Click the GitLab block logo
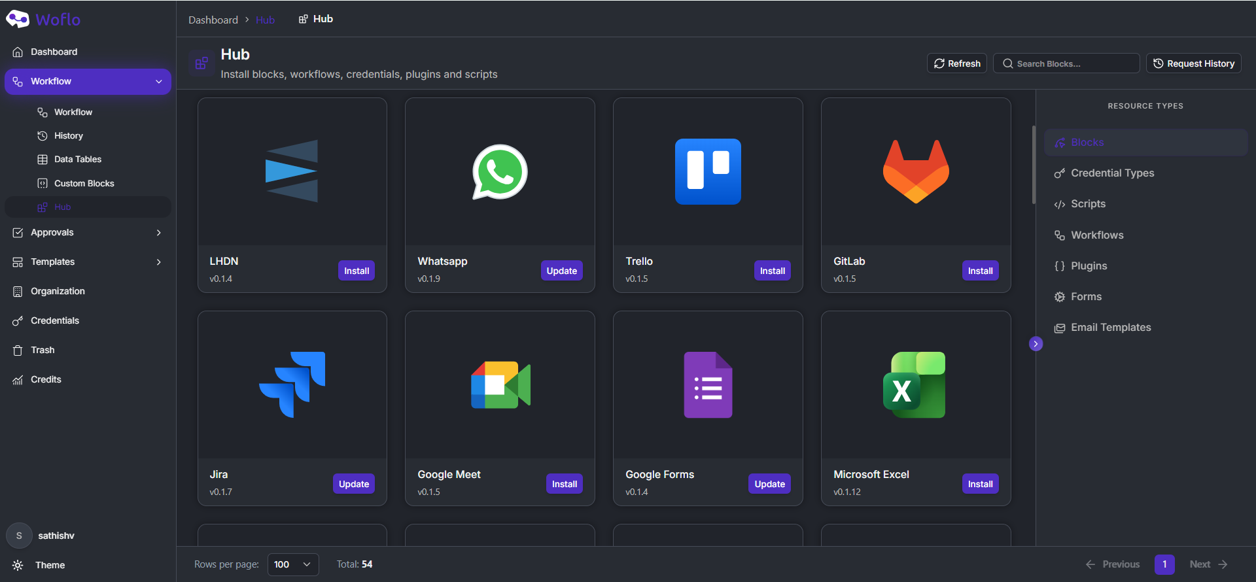The width and height of the screenshot is (1256, 582). click(x=916, y=171)
